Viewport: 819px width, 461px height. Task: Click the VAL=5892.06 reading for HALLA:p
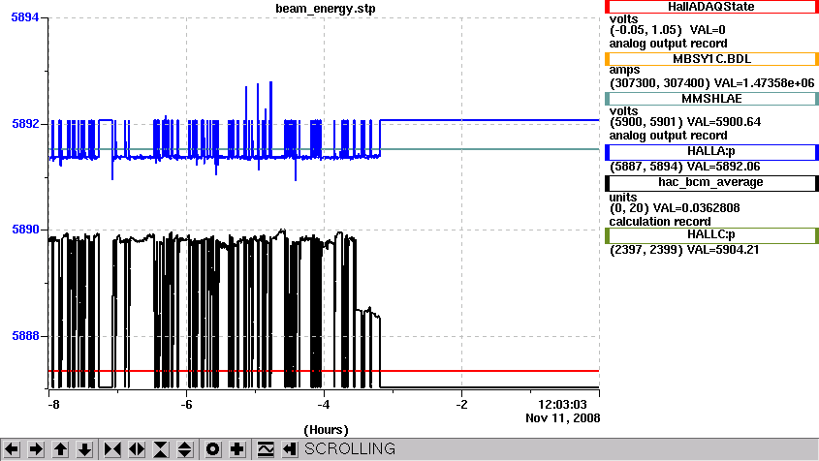pyautogui.click(x=723, y=167)
